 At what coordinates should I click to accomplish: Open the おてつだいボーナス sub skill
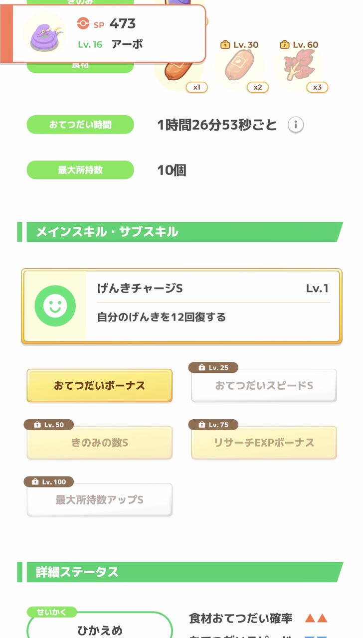(99, 385)
